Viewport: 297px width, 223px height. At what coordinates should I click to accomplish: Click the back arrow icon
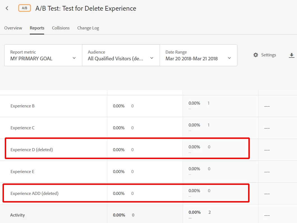[x=7, y=8]
